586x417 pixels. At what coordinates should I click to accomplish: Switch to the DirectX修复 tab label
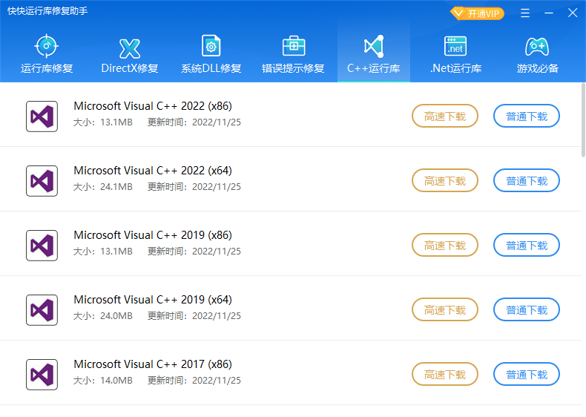[130, 68]
